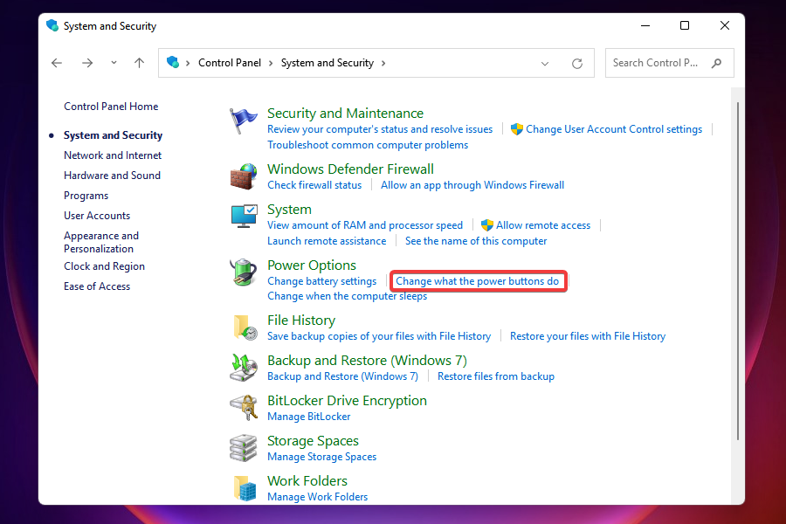This screenshot has width=786, height=524.
Task: Open Appearance and Personalization category
Action: click(101, 242)
